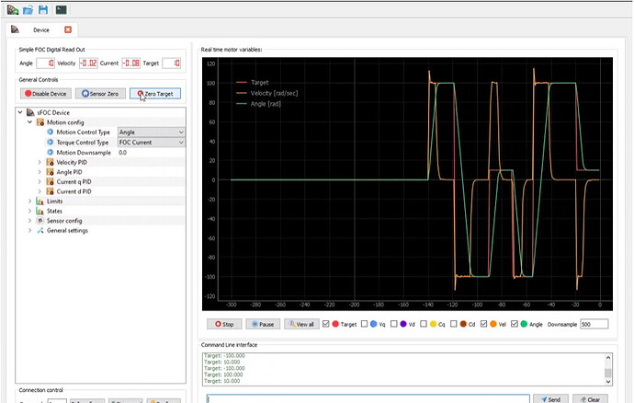Collapse the sFOC Device tree node
This screenshot has width=634, height=403.
(x=20, y=112)
